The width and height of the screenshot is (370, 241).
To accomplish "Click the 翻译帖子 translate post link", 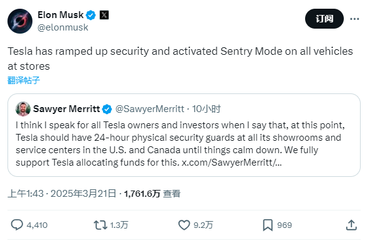I will click(x=24, y=80).
